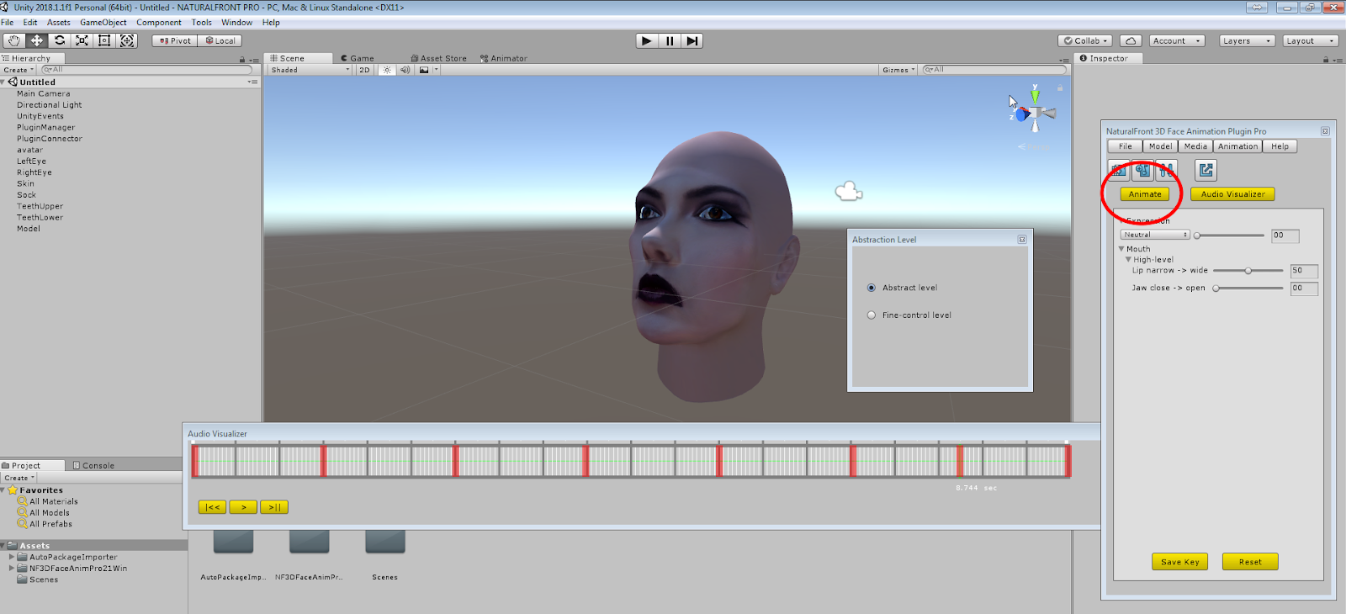Close the Abstraction Level window
The width and height of the screenshot is (1346, 614).
click(x=1022, y=240)
